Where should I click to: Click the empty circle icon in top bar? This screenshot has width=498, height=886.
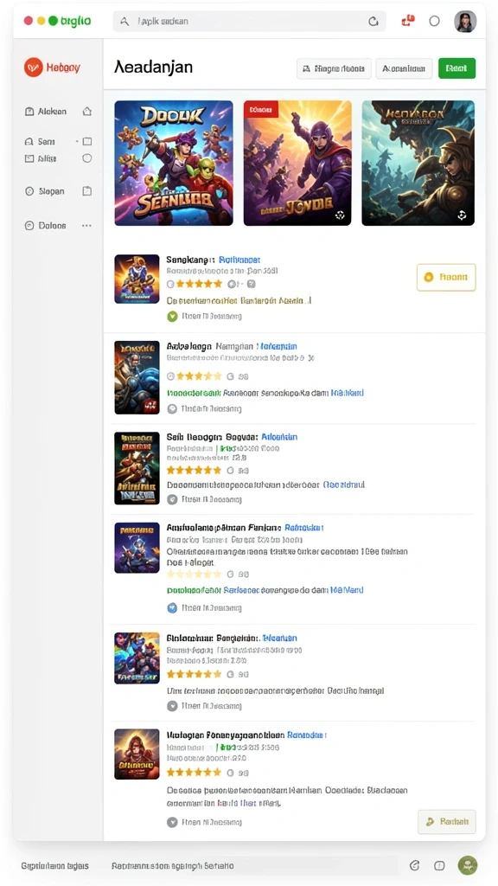tap(434, 21)
